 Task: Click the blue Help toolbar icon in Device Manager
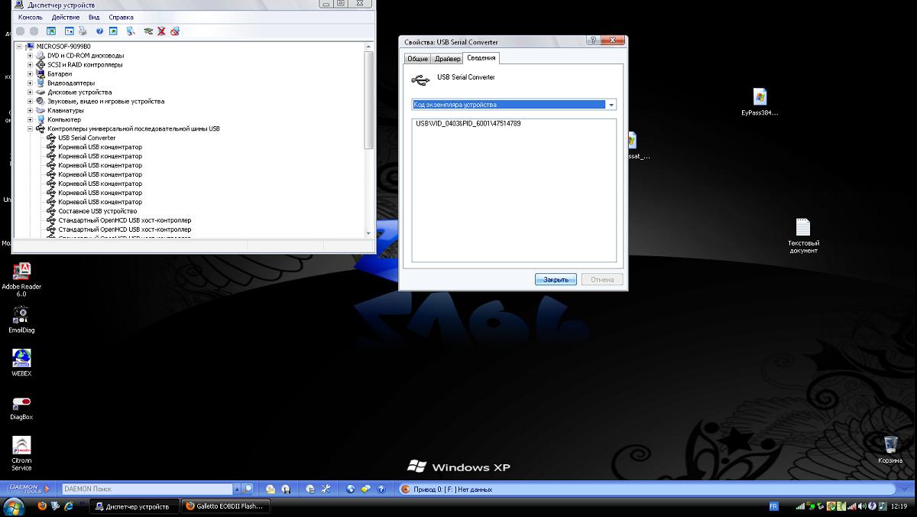(99, 31)
